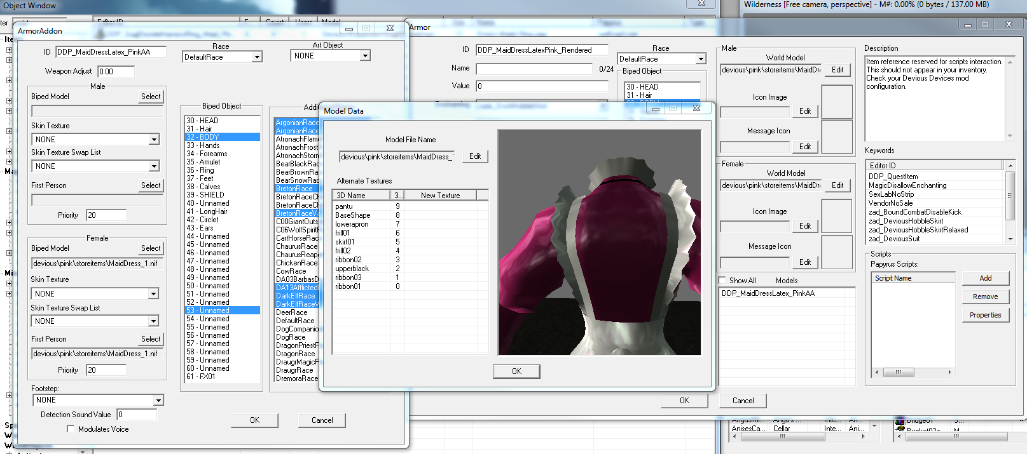
Task: Open the Race dropdown in ArmorAddon window
Action: (257, 57)
